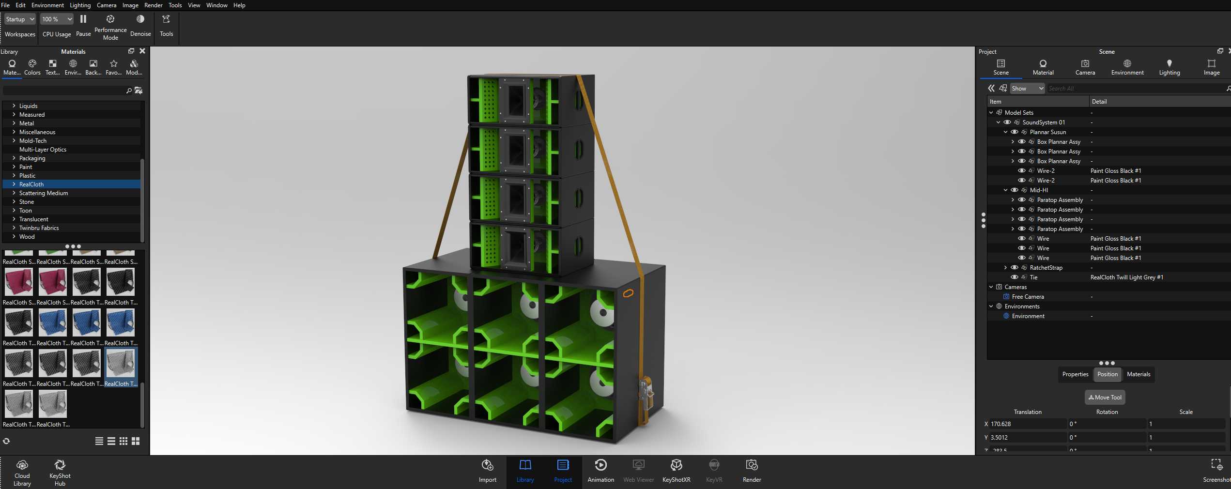Hide the RatchetStrap part

coord(1015,268)
